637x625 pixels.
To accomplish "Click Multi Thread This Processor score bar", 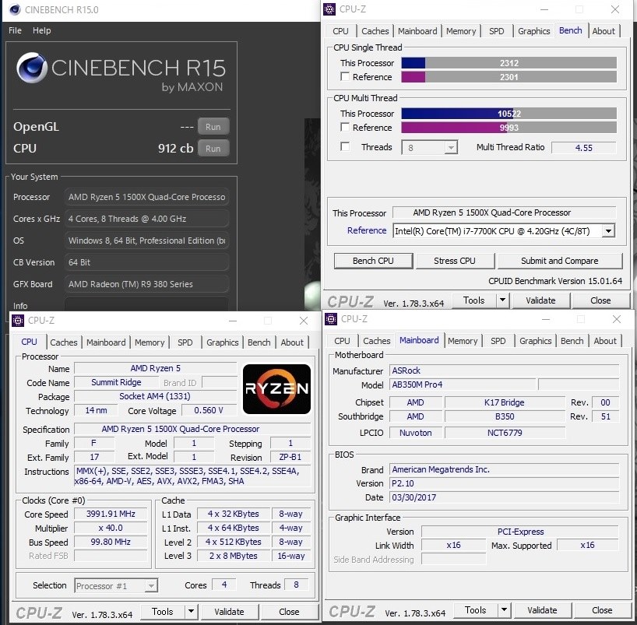I will click(509, 114).
